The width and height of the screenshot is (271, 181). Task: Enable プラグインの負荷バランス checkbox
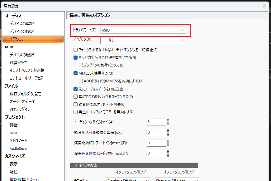(x=81, y=65)
